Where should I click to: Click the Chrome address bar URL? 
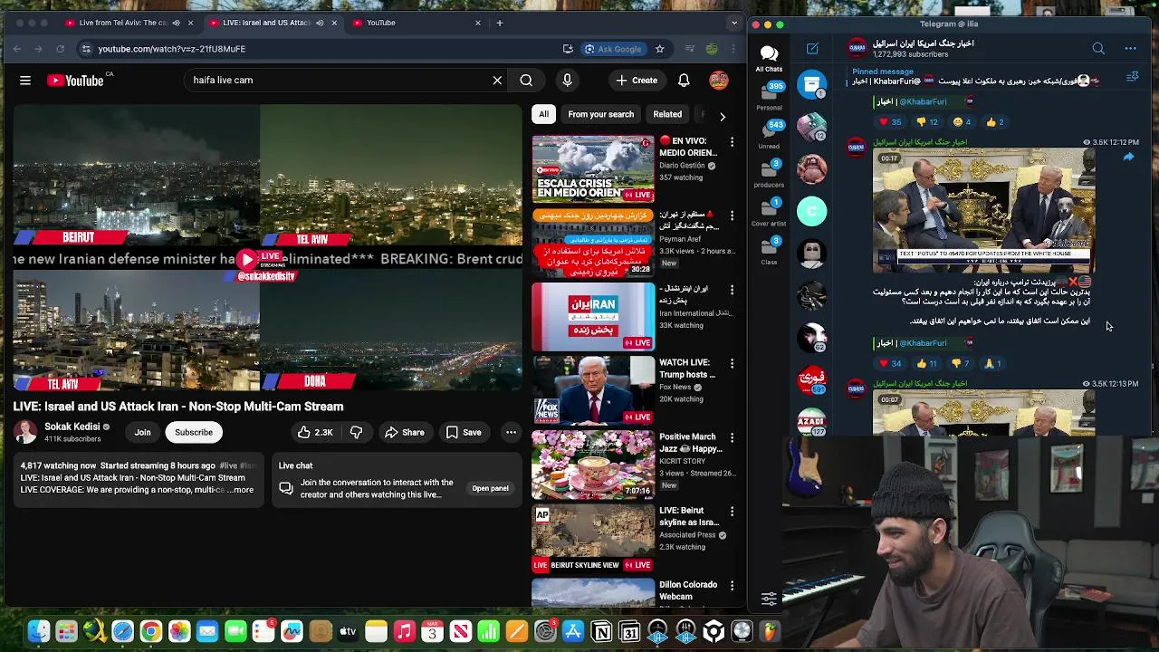[172, 49]
